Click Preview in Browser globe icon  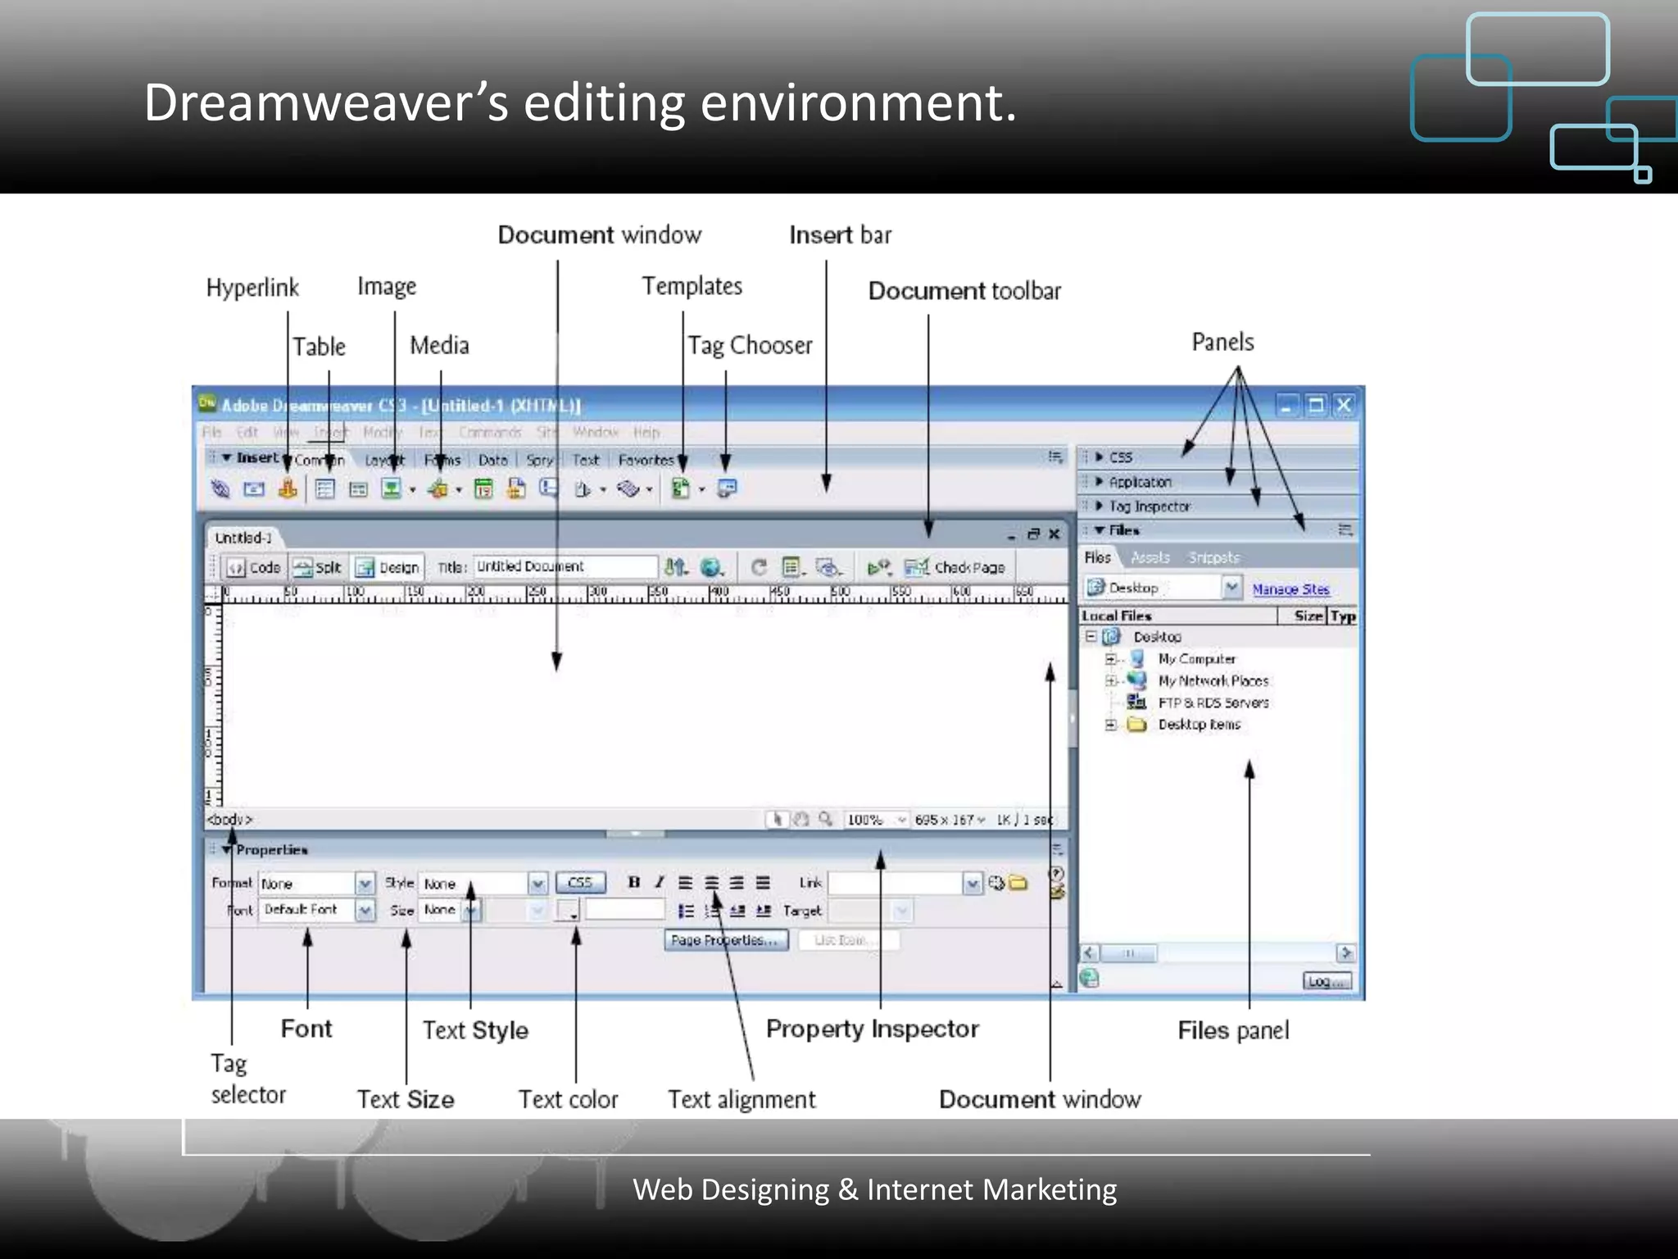[x=711, y=567]
